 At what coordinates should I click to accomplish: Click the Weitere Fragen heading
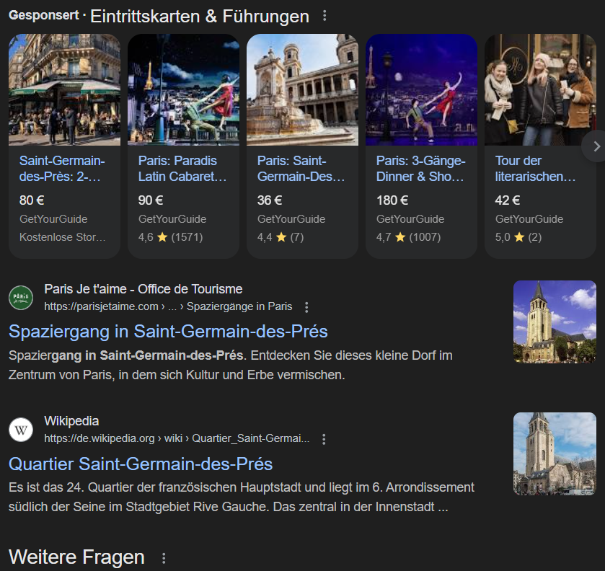pyautogui.click(x=76, y=557)
